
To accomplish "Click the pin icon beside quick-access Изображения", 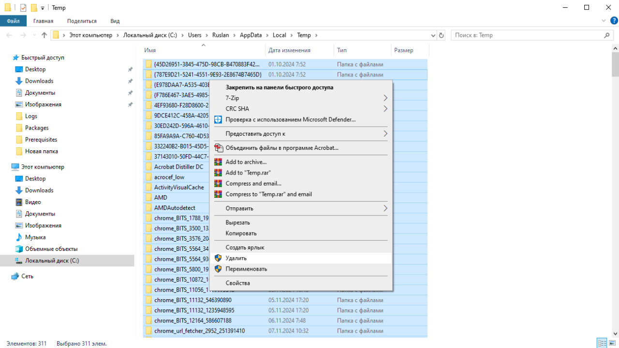I will (130, 104).
